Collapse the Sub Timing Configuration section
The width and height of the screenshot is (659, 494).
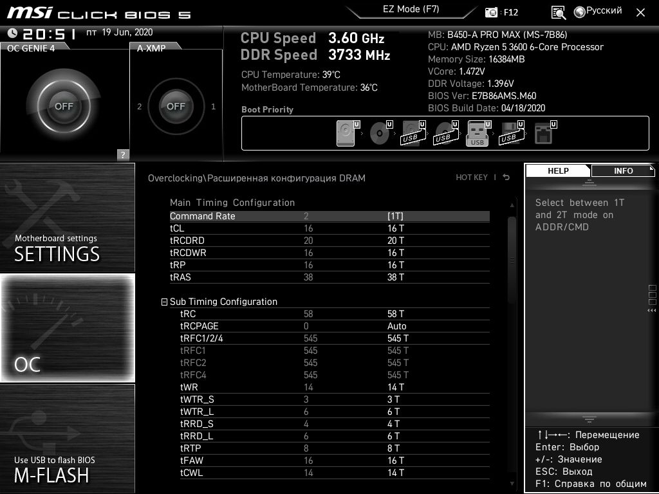pos(164,302)
